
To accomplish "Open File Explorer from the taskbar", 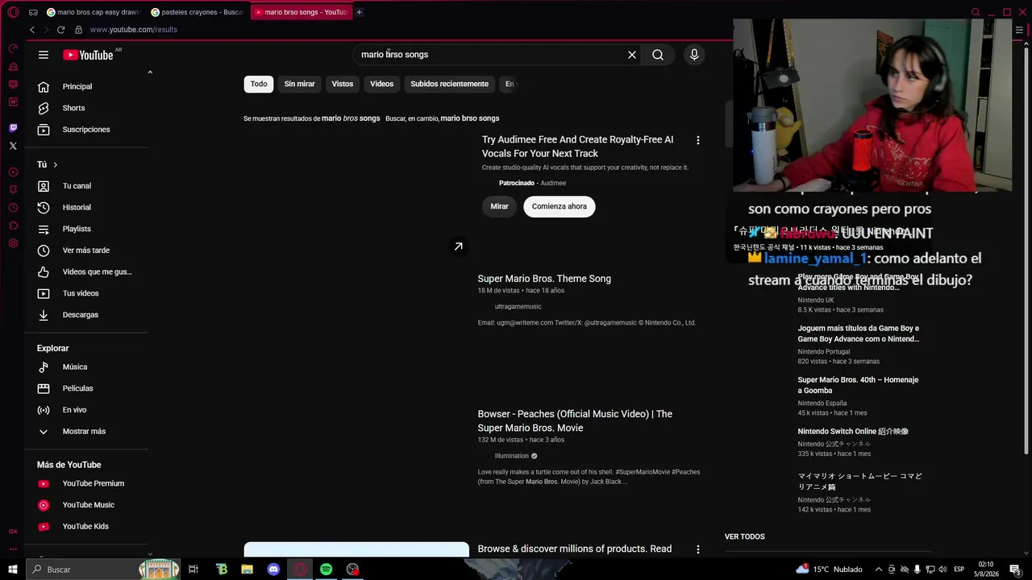I will coord(248,570).
